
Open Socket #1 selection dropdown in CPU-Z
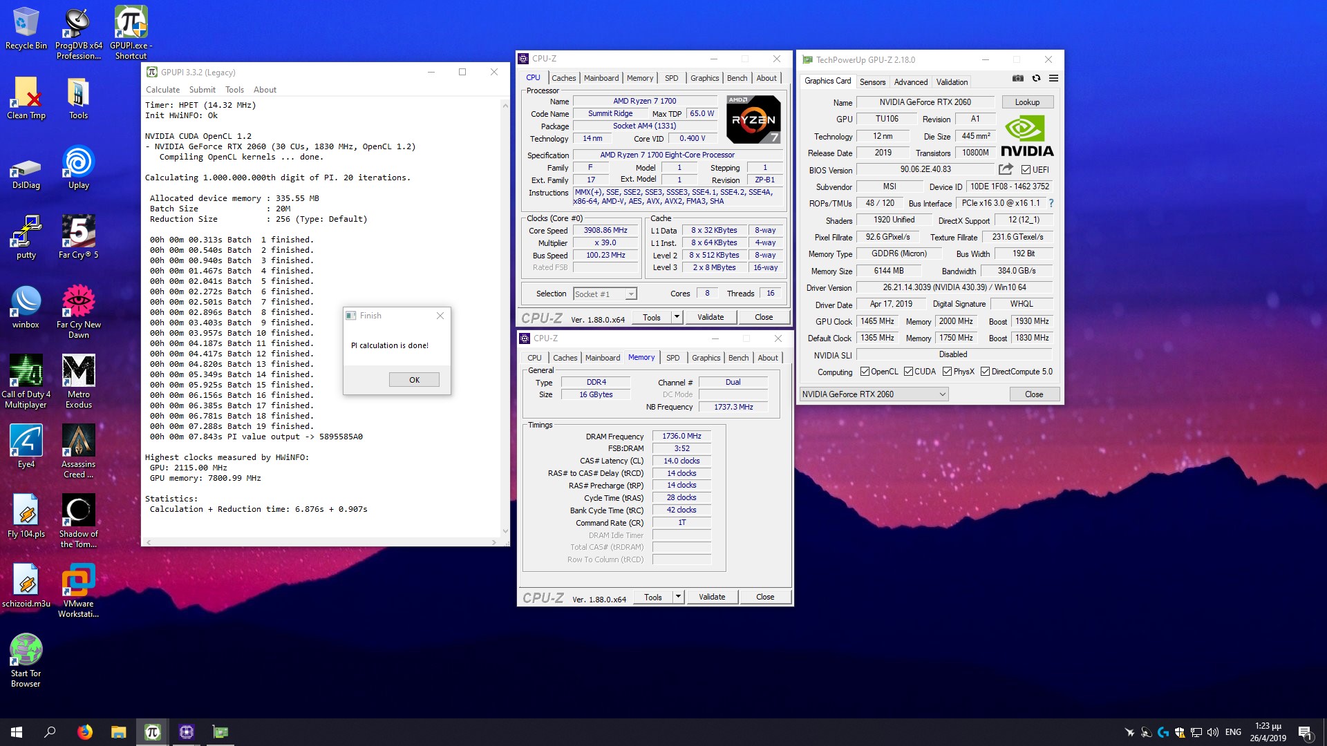tap(605, 294)
